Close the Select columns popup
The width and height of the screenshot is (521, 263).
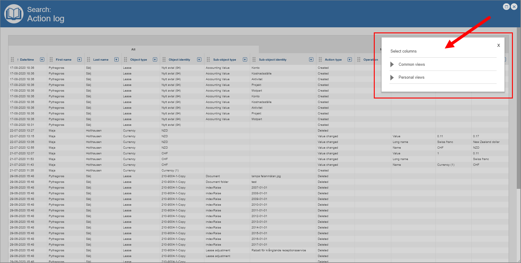pyautogui.click(x=498, y=45)
